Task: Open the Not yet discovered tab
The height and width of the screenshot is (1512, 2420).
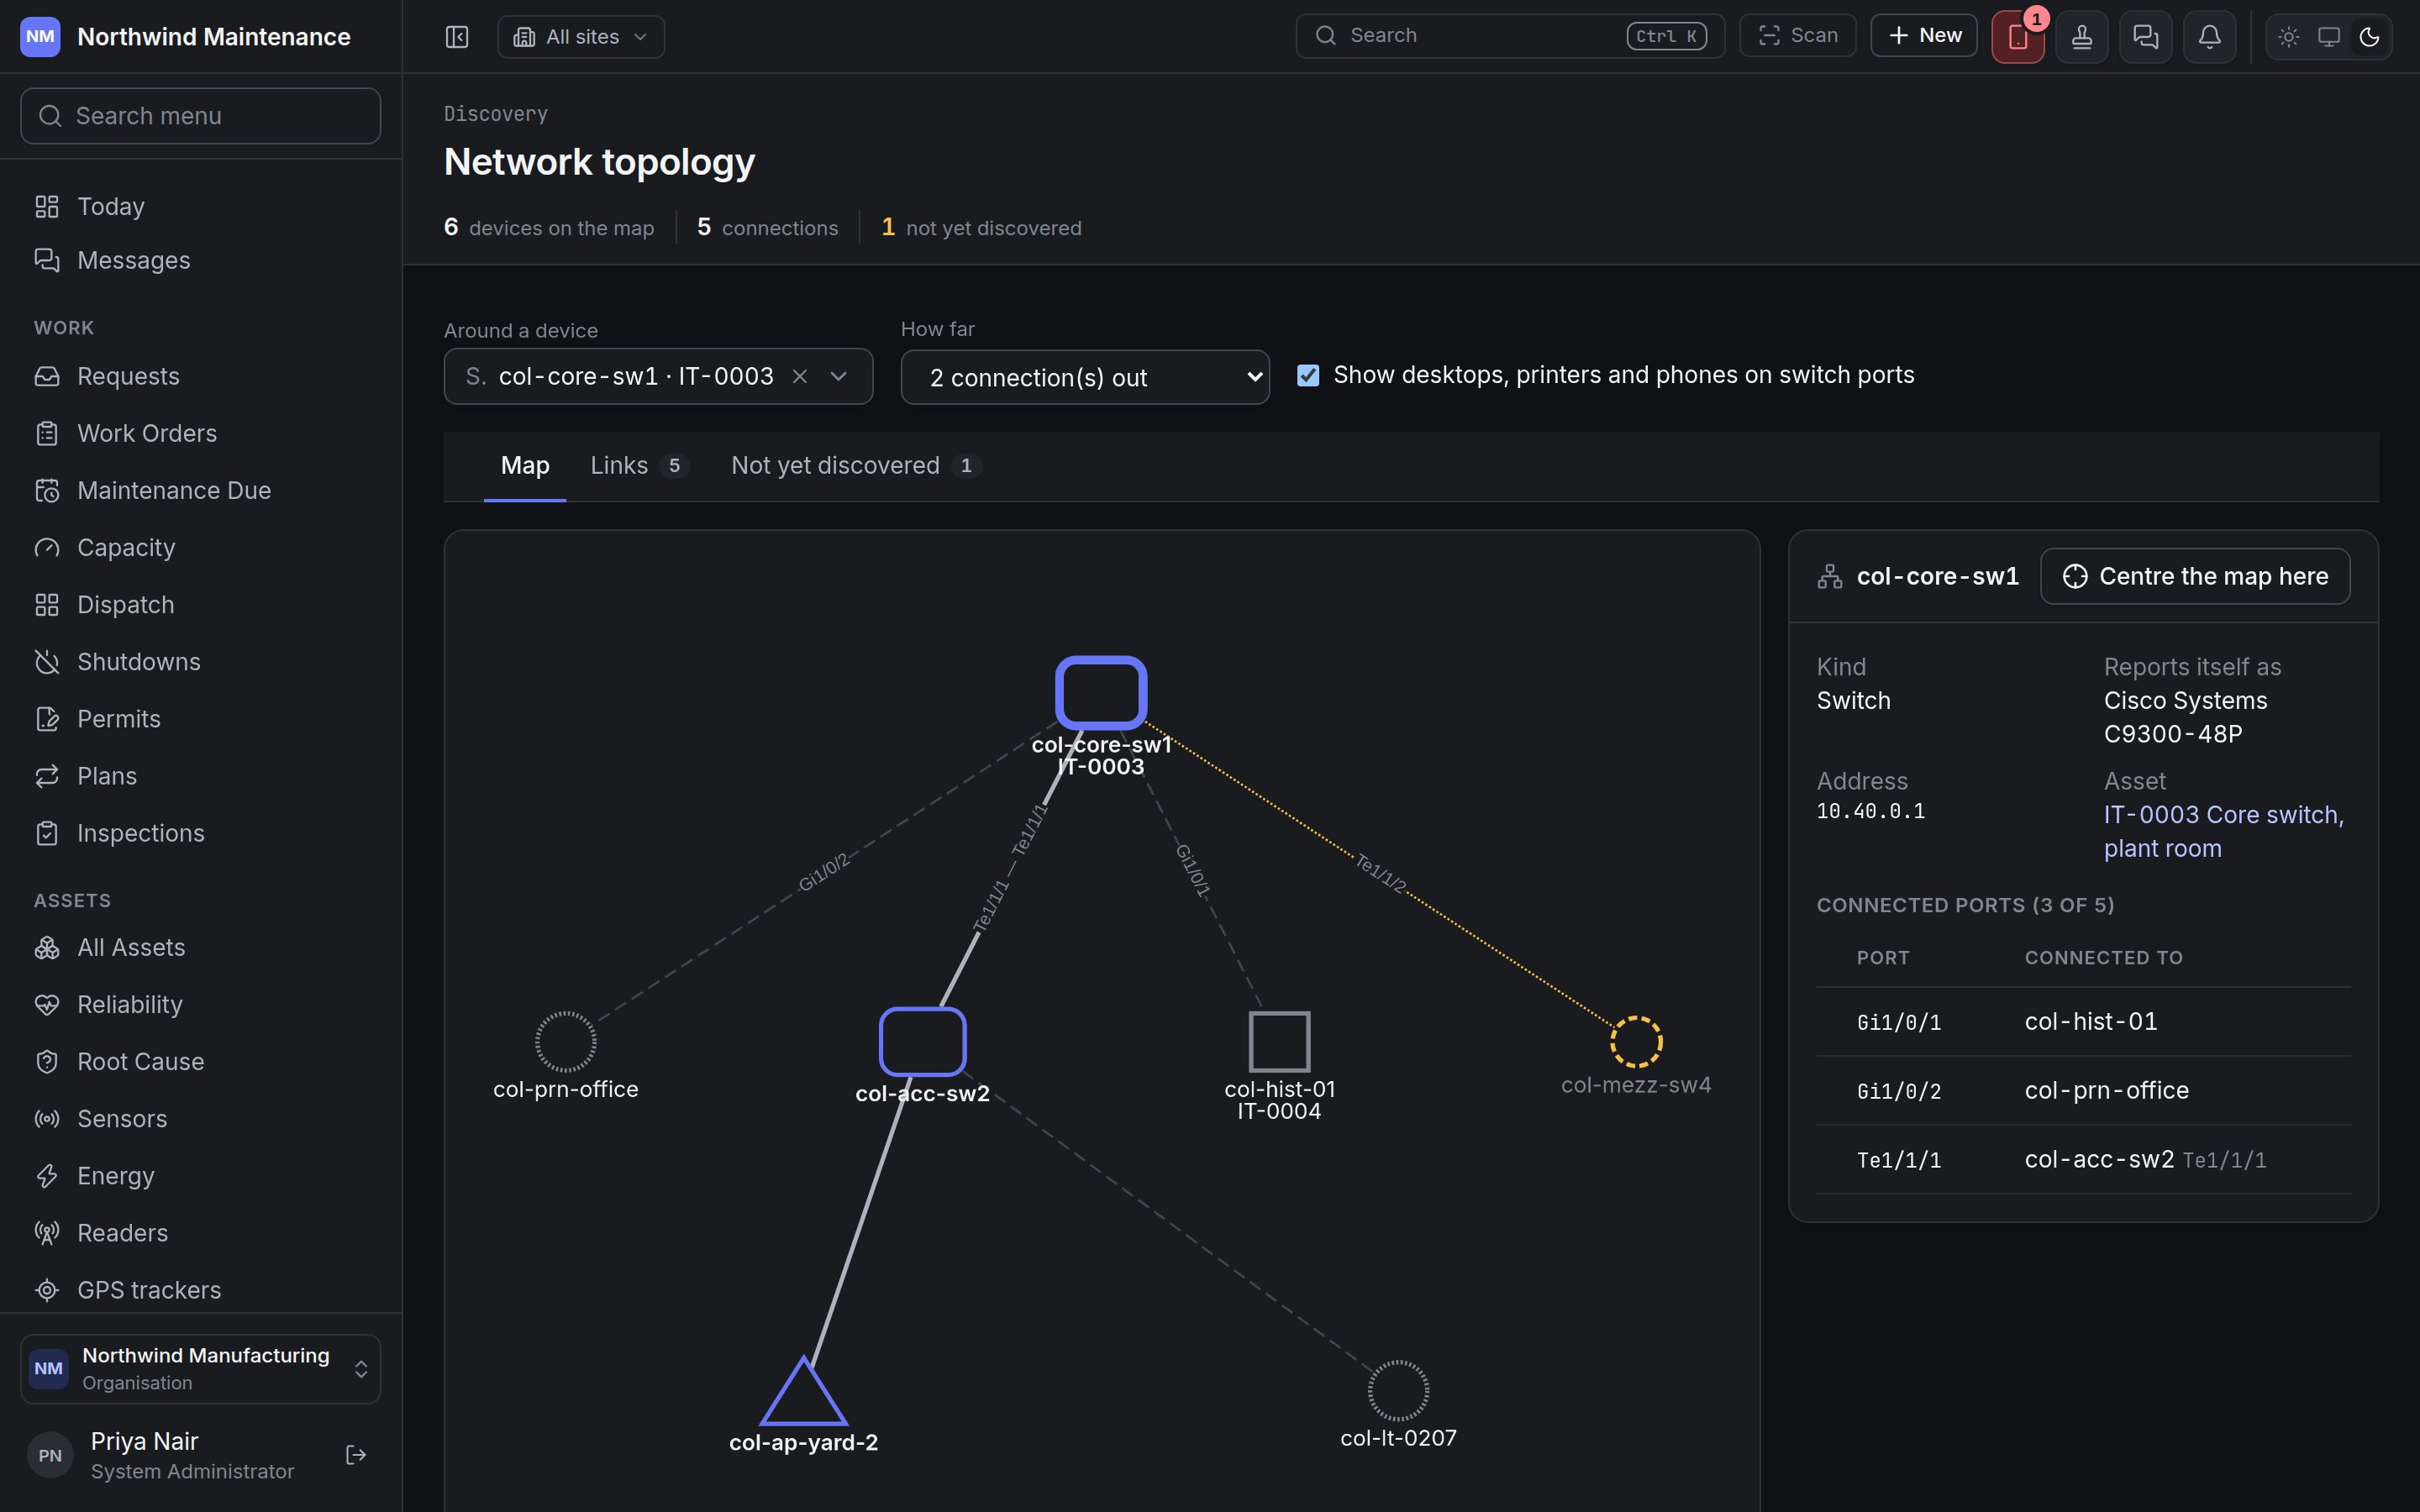Action: click(x=856, y=466)
